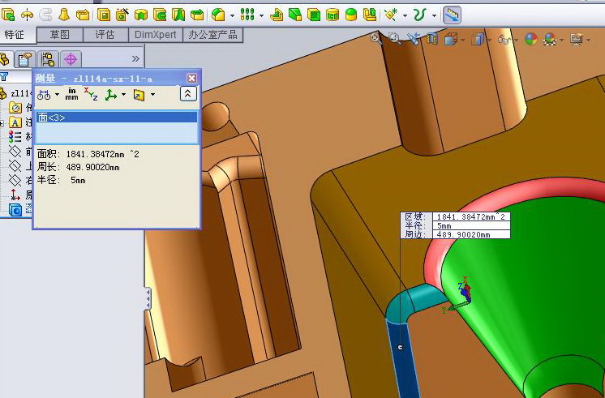Select the Extruded Cut icon
This screenshot has width=605, height=398.
pyautogui.click(x=104, y=15)
